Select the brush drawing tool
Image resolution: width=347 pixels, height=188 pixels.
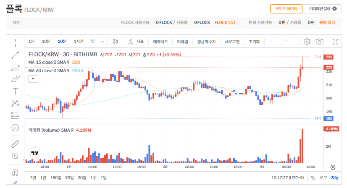point(15,79)
